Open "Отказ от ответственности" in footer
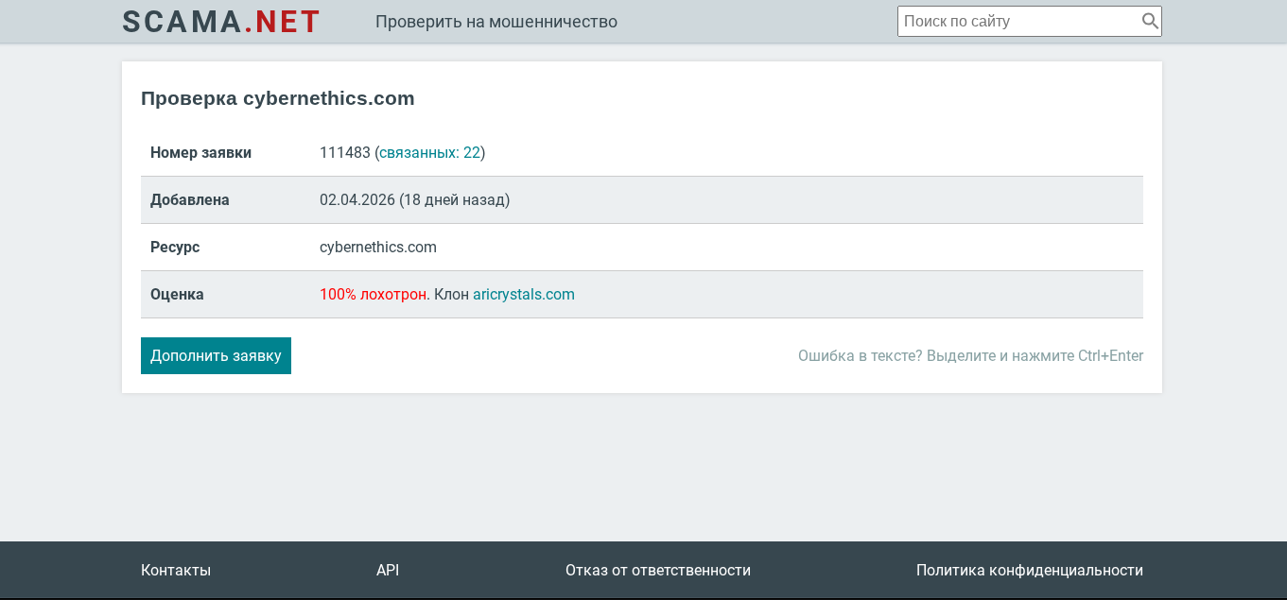Viewport: 1287px width, 600px height. pyautogui.click(x=658, y=570)
